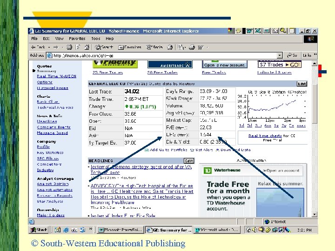The height and width of the screenshot is (251, 335).
Task: Expand the Links toolbar chevron
Action: 315,55
